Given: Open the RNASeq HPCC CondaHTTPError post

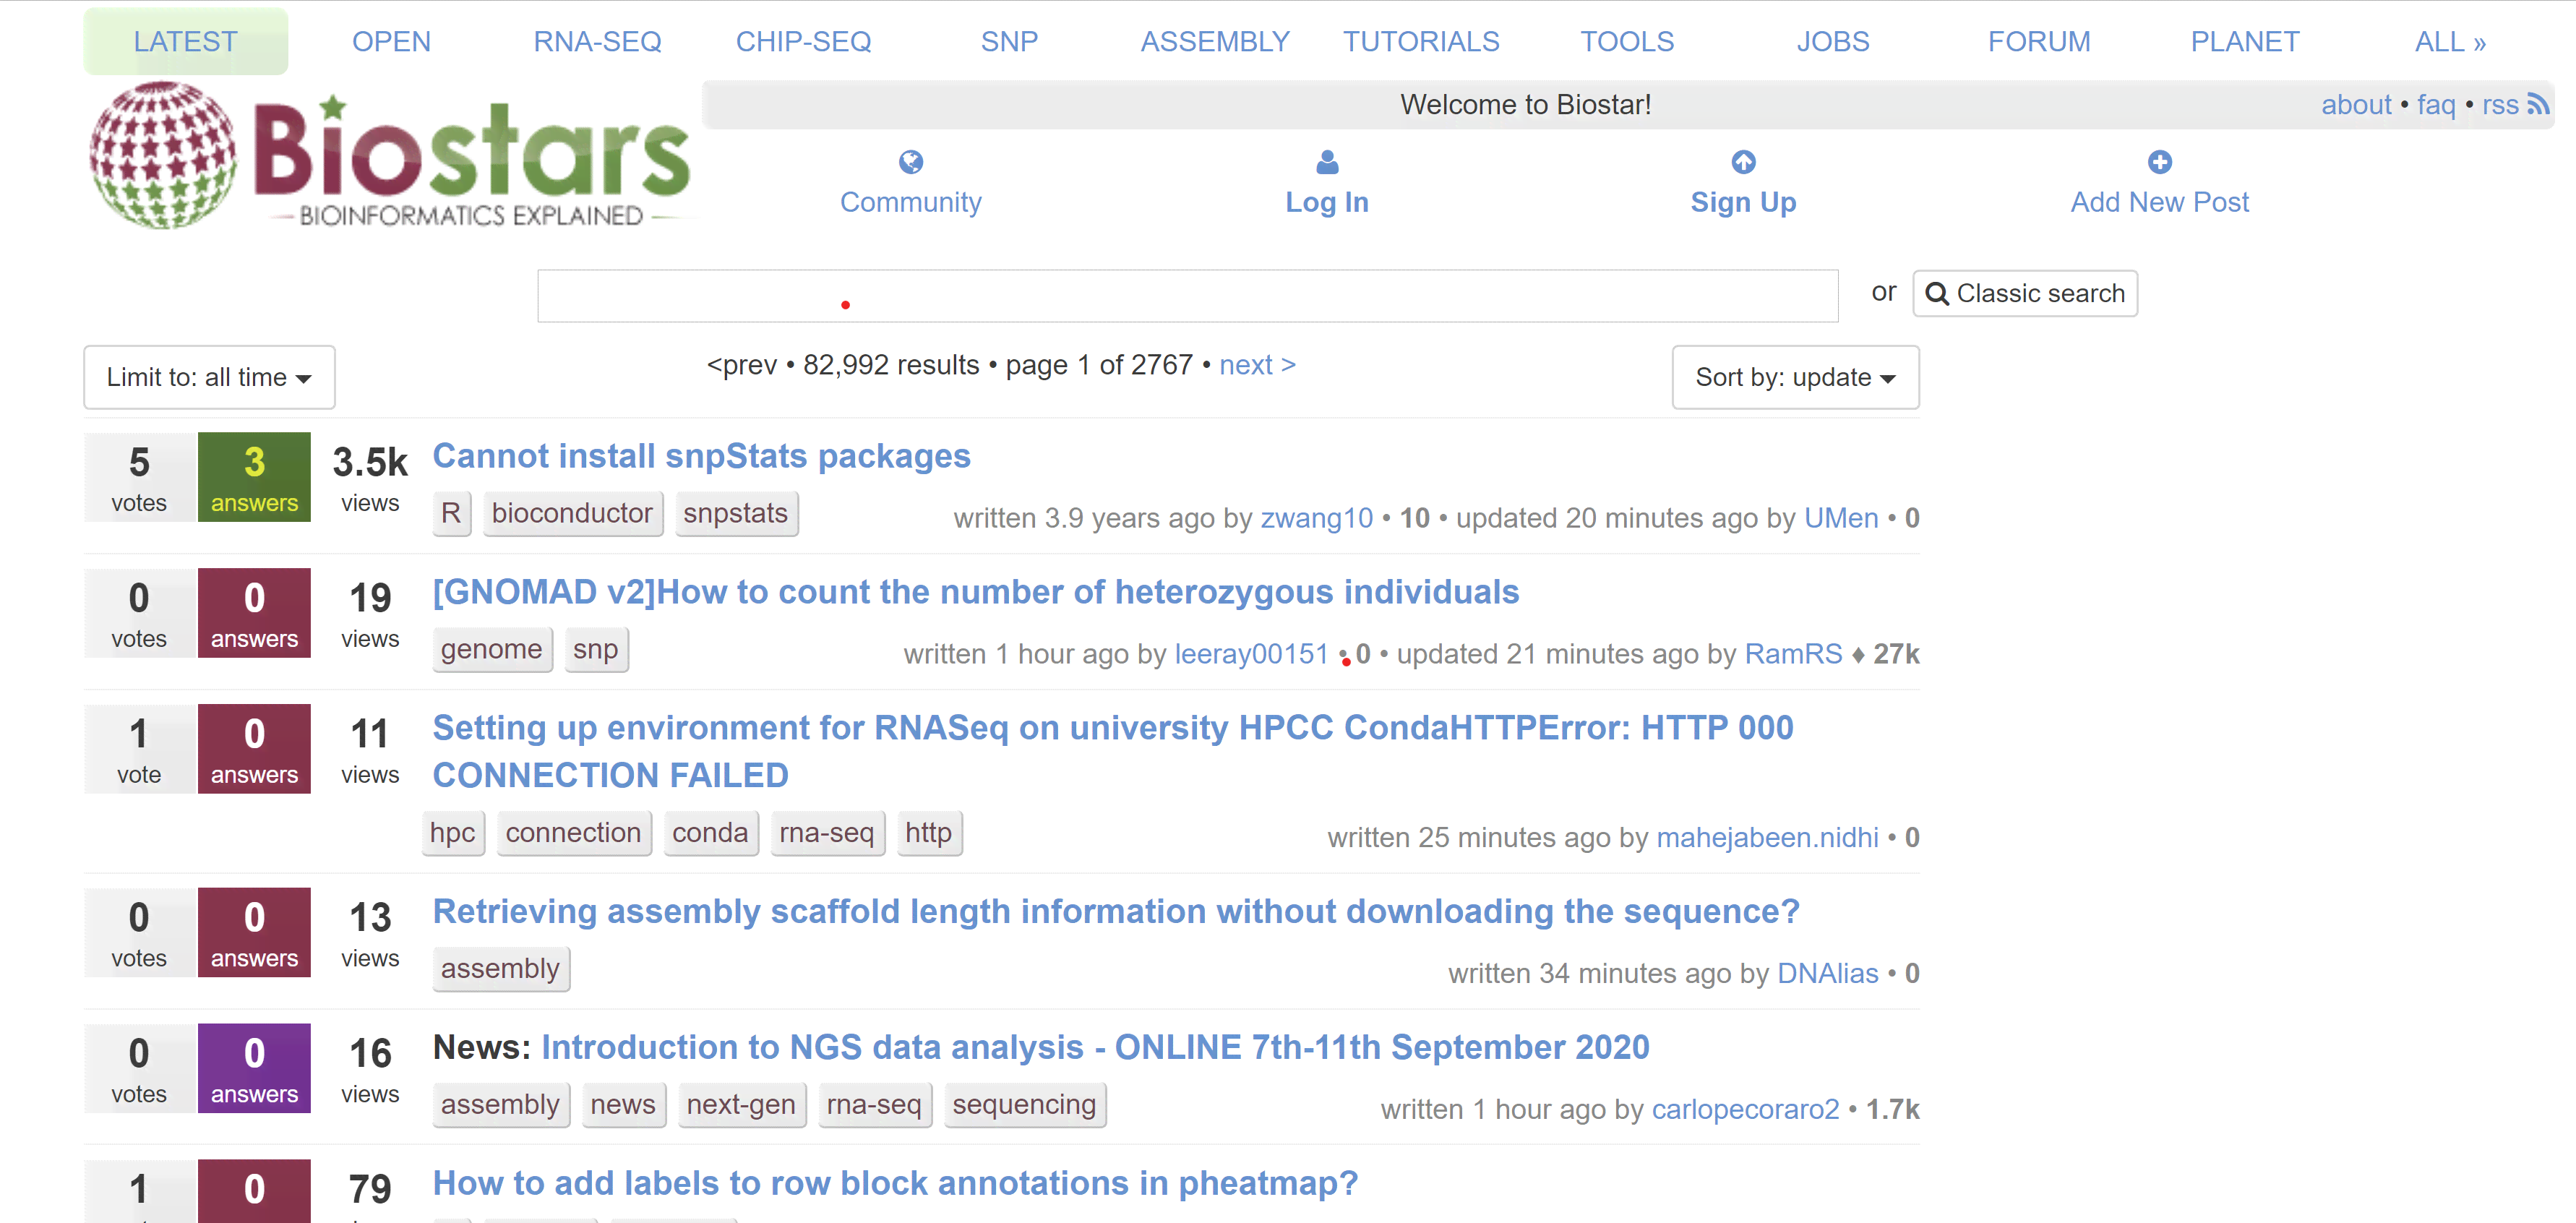Looking at the screenshot, I should coord(1113,751).
